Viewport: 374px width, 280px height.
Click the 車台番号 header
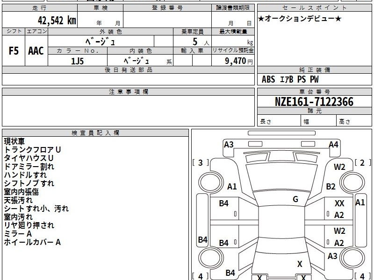314,91
